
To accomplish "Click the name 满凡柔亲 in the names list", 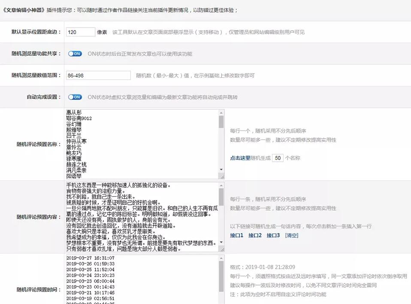I will [76, 170].
